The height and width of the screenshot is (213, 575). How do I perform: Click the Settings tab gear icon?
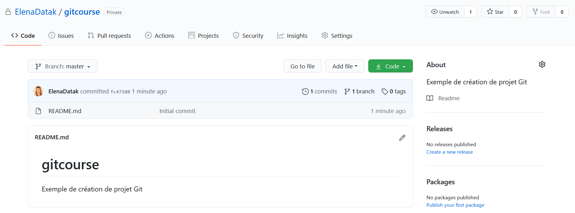pos(325,35)
